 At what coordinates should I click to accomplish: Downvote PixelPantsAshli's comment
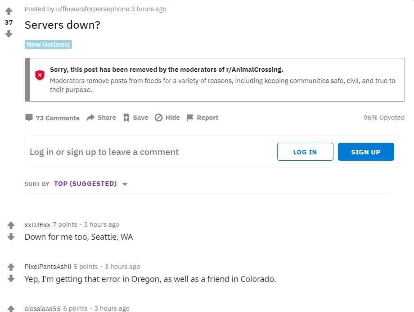tap(11, 278)
